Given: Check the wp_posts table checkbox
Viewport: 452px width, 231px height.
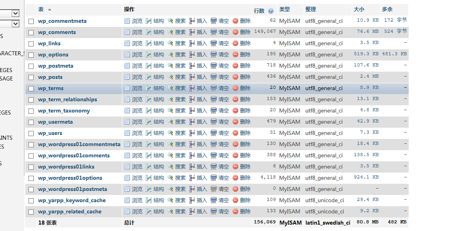Looking at the screenshot, I should point(31,77).
